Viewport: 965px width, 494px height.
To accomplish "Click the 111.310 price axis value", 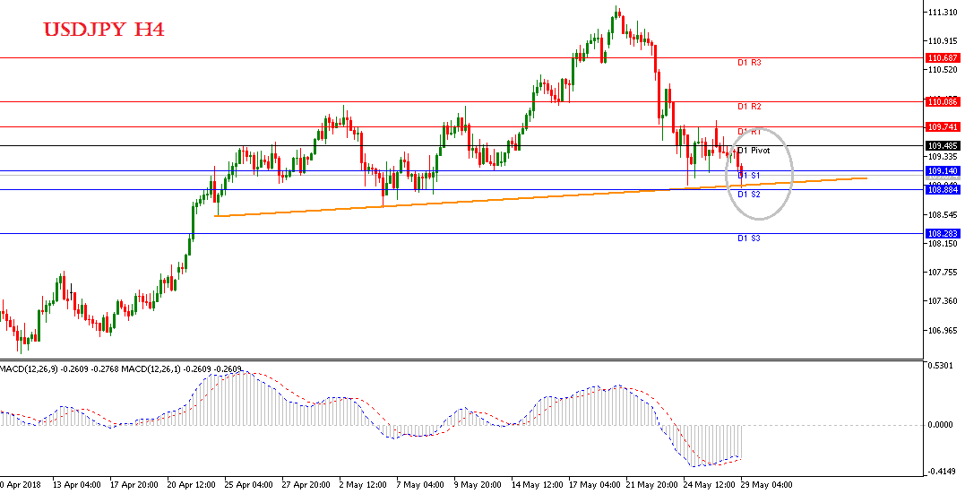I will 942,13.
